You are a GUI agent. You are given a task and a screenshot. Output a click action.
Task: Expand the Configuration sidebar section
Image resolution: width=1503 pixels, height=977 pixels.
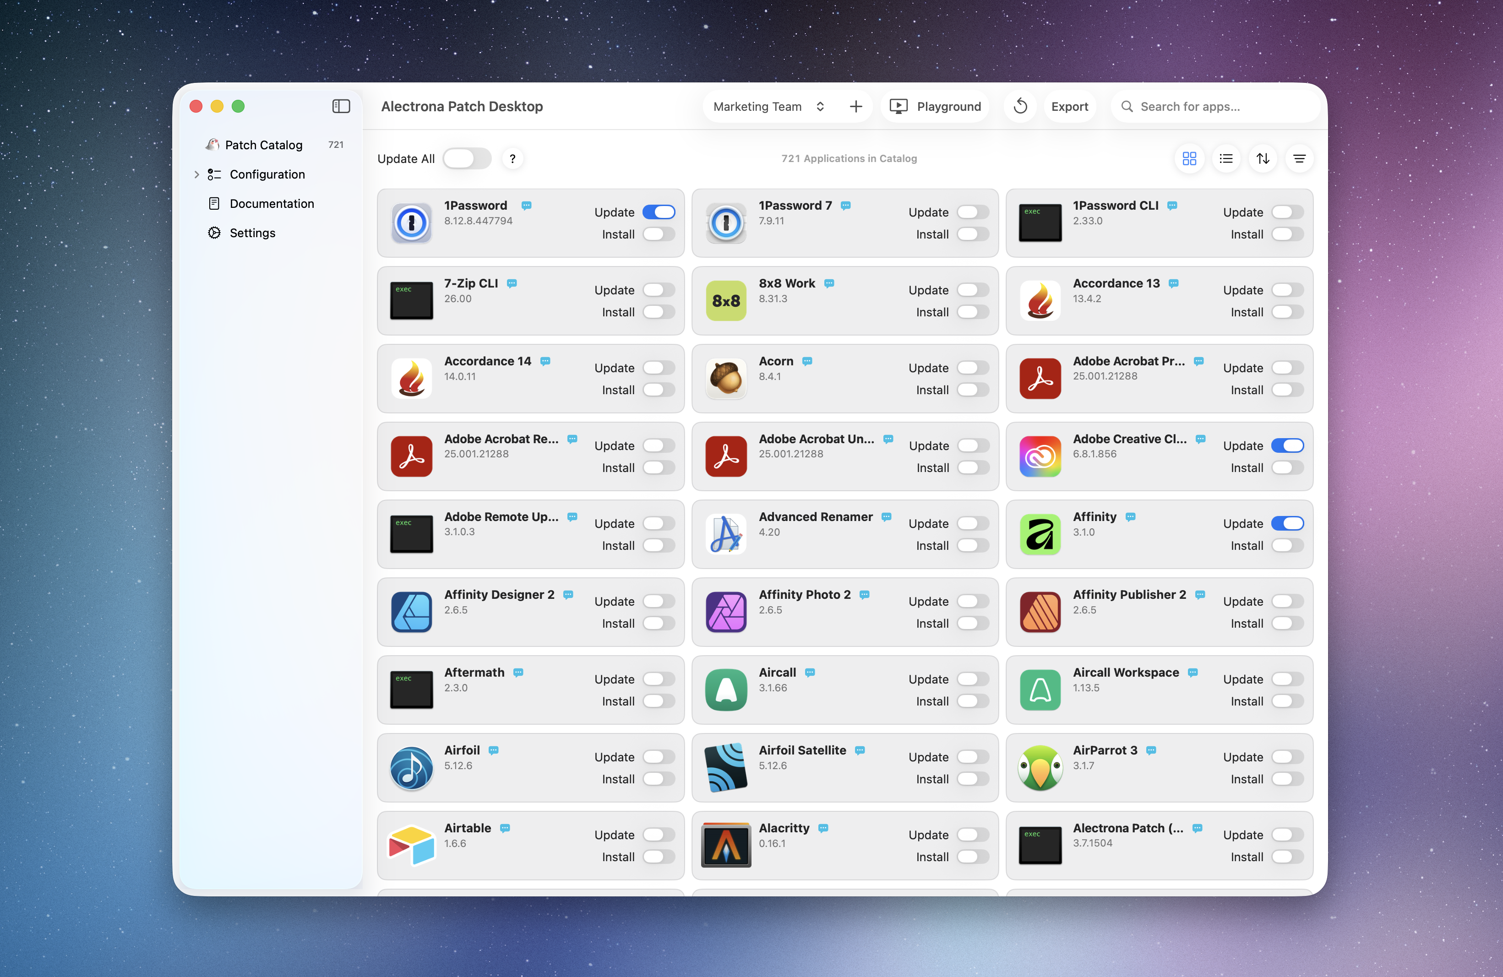196,174
